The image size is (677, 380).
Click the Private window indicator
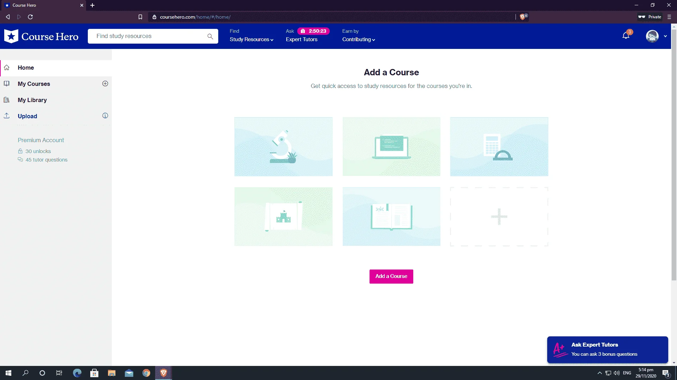(x=650, y=17)
